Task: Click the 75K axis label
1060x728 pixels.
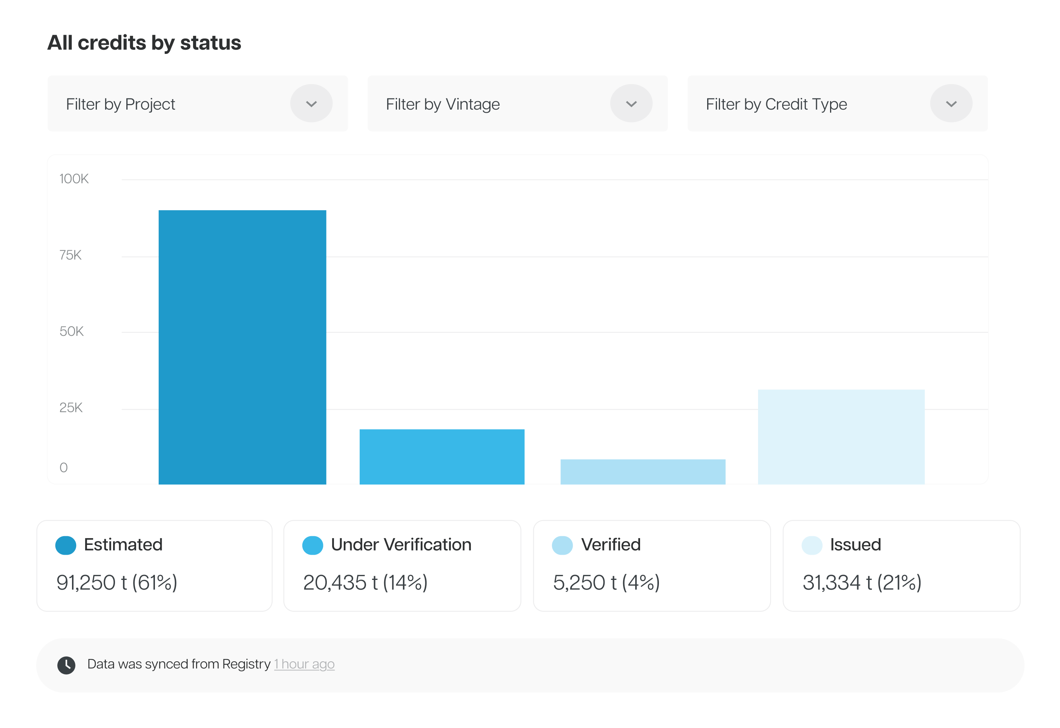Action: (70, 255)
